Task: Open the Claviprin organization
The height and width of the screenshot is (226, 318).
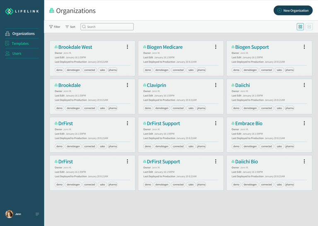Action: (x=157, y=85)
